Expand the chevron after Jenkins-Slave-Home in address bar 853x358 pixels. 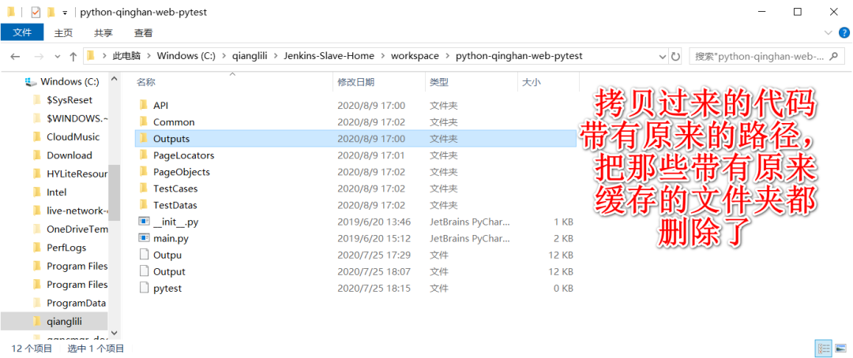(x=383, y=55)
